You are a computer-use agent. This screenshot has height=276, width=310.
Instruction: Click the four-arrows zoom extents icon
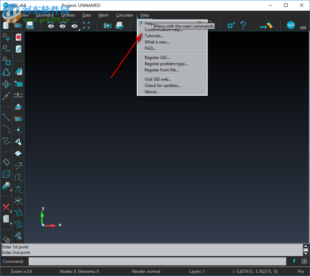click(86, 25)
